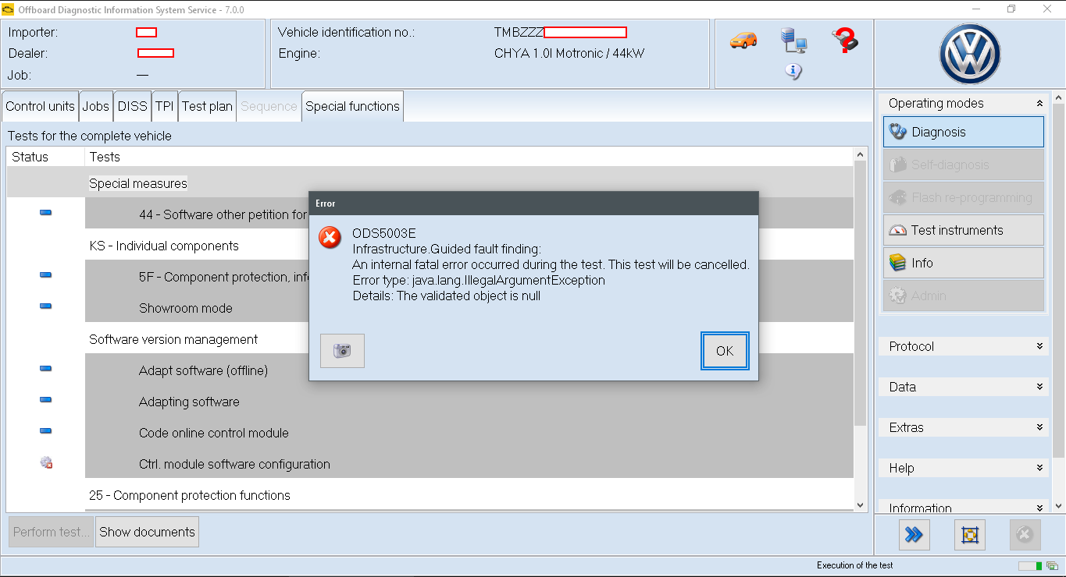Click Show documents button
Screen dimensions: 1066x577
pos(147,532)
